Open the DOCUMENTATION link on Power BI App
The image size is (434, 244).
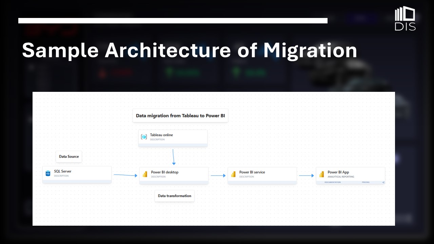coord(333,182)
